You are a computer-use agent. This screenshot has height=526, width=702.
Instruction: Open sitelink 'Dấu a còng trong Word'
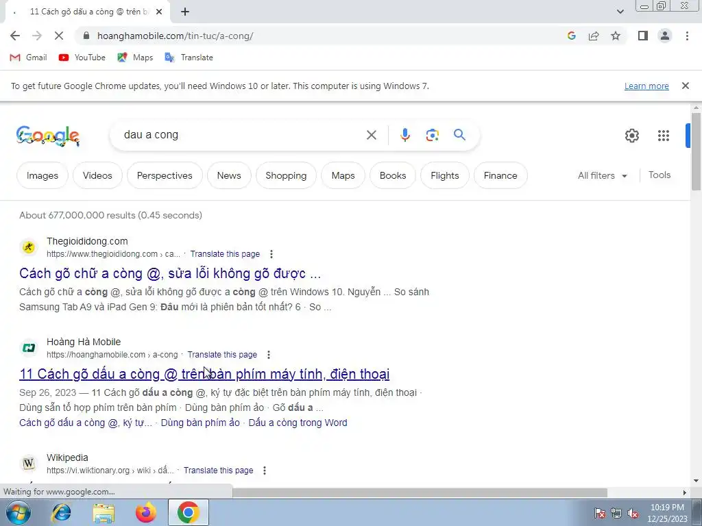pos(298,423)
